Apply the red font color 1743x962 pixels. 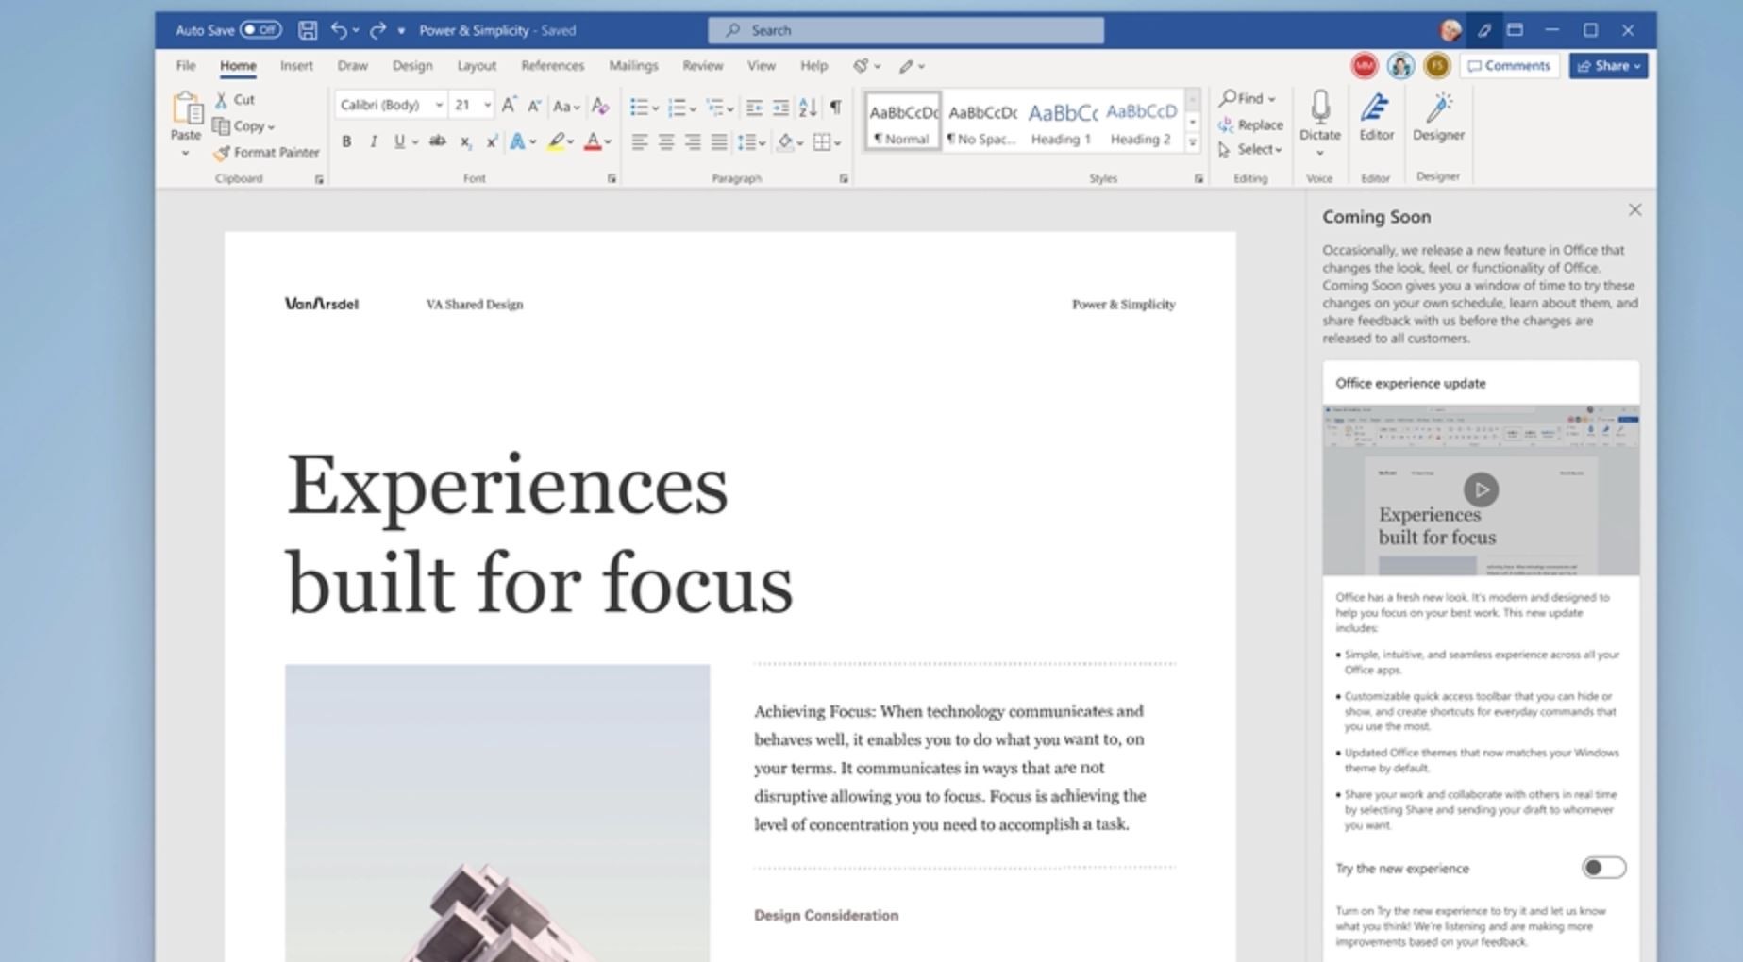tap(593, 141)
